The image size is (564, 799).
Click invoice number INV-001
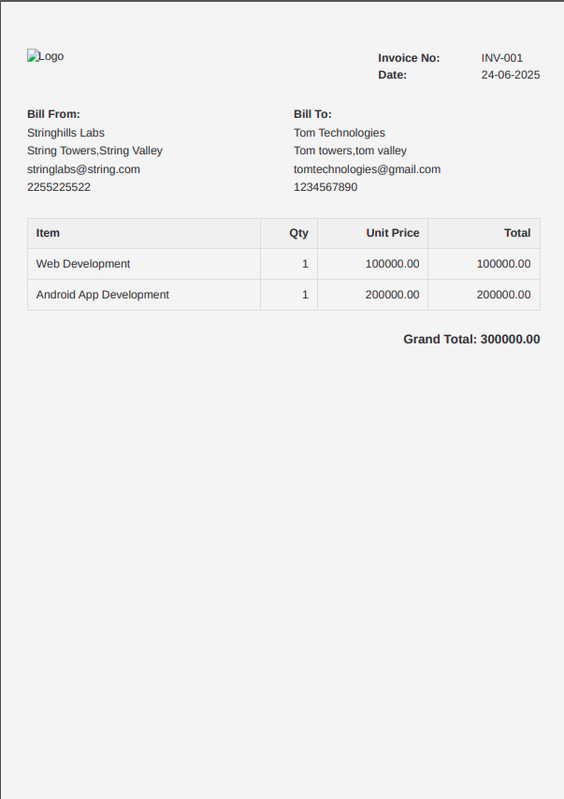coord(501,58)
